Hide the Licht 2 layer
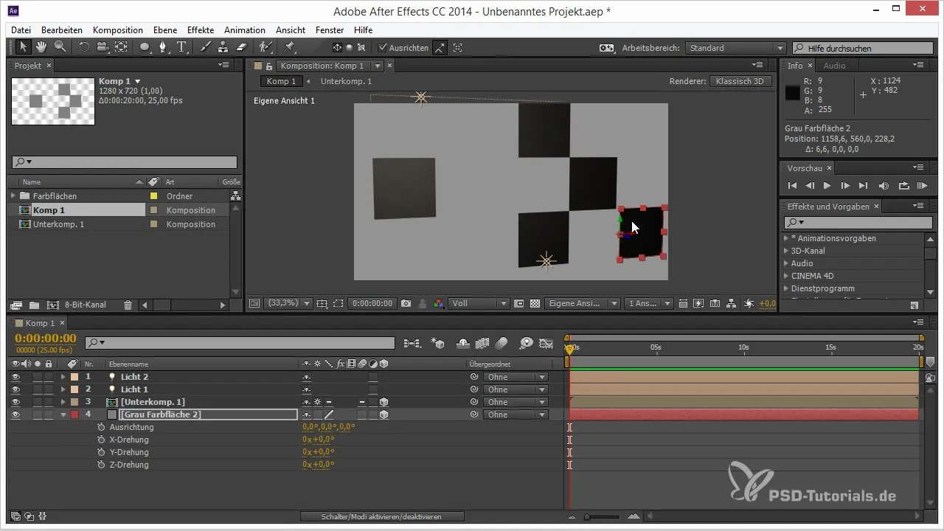The height and width of the screenshot is (531, 944). click(x=15, y=377)
